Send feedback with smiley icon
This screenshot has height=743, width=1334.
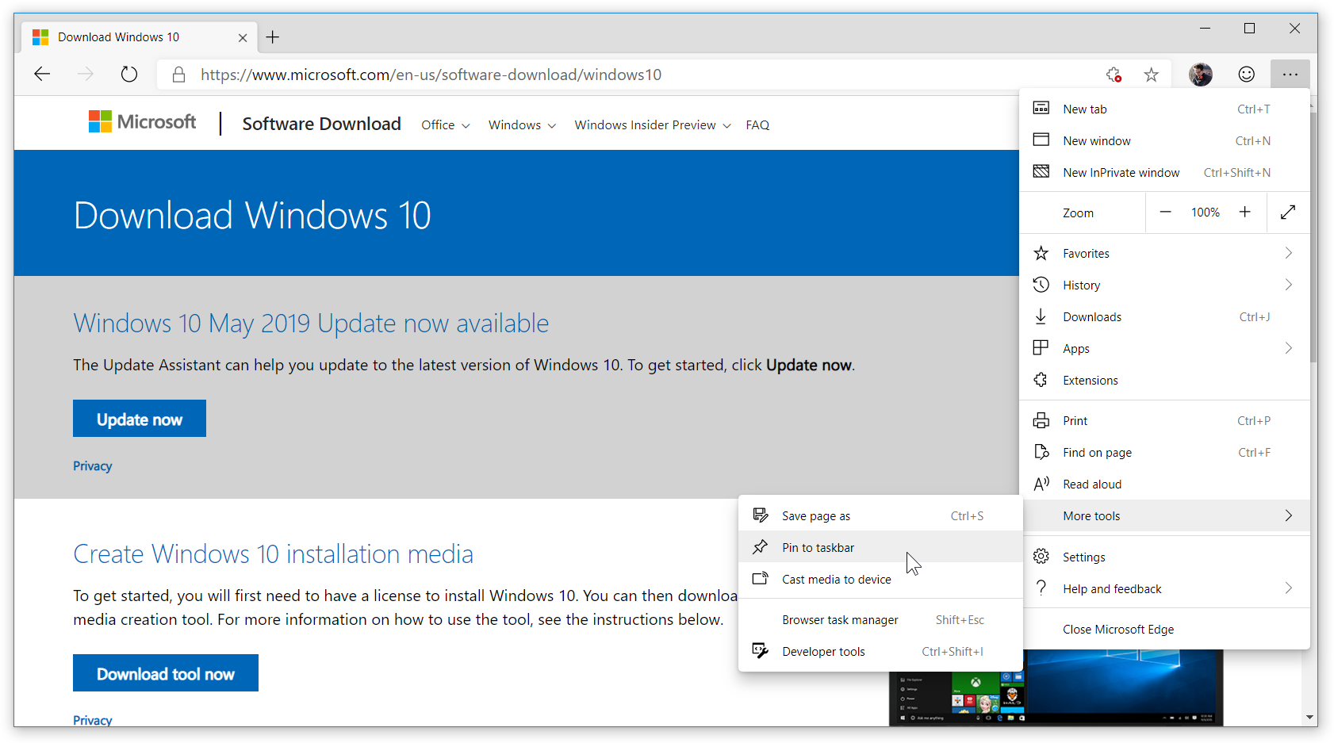[1246, 75]
